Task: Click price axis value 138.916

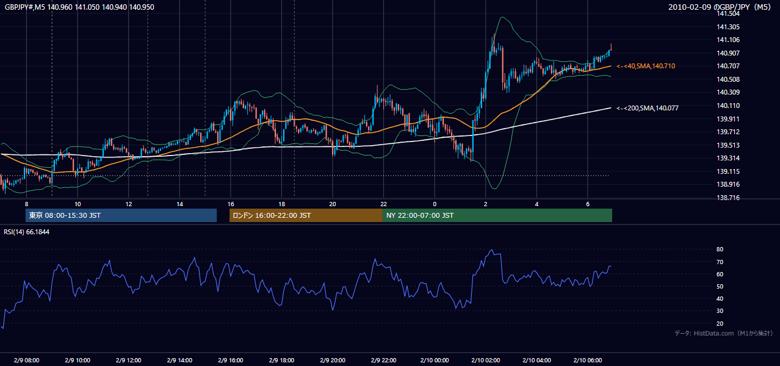Action: pyautogui.click(x=728, y=184)
